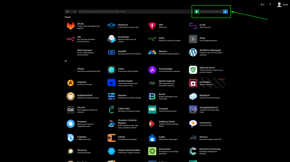This screenshot has width=290, height=162.
Task: Open the Cloudron Container Registry icon
Action: [111, 124]
